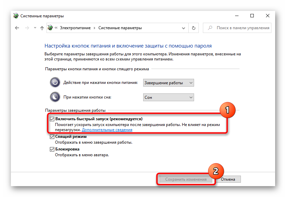The image size is (286, 197).
Task: Refresh the control panel page
Action: (193, 28)
